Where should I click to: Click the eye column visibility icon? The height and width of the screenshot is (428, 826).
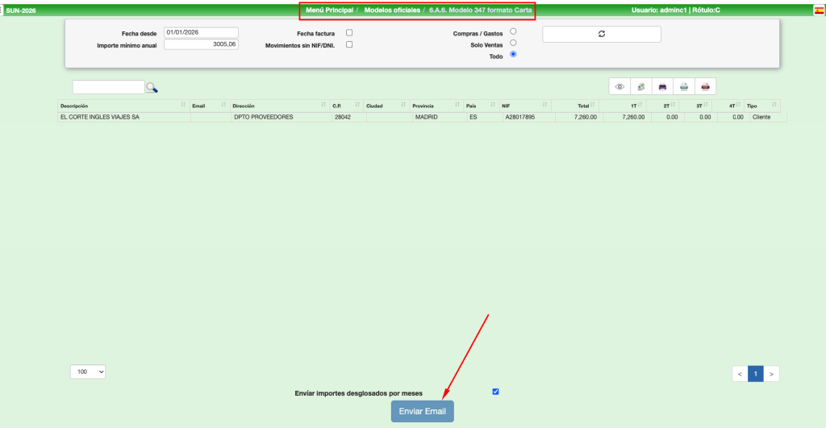(x=619, y=86)
